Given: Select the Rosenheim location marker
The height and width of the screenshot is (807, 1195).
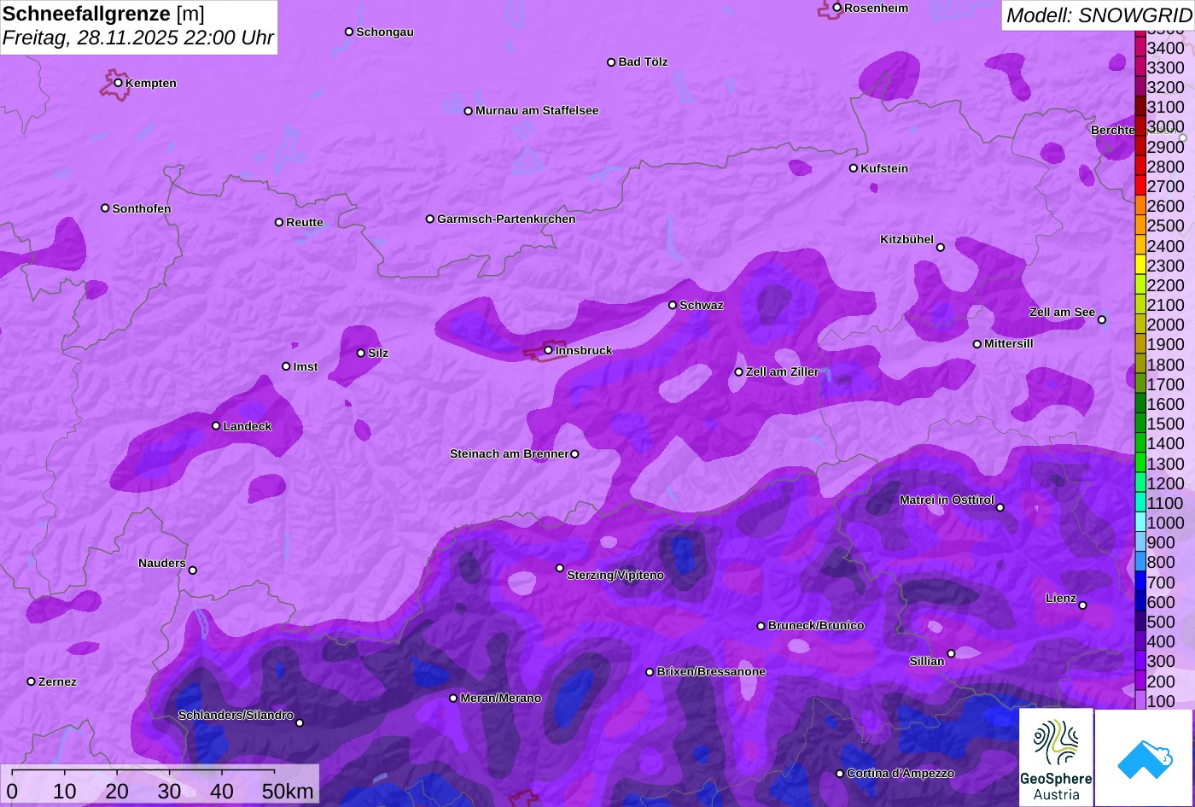Looking at the screenshot, I should (837, 8).
